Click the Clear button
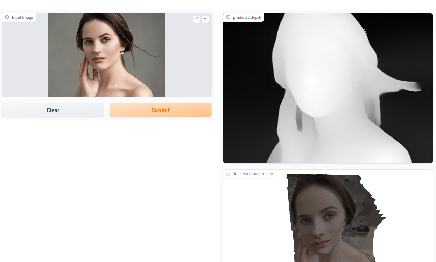This screenshot has width=436, height=262. coord(53,110)
